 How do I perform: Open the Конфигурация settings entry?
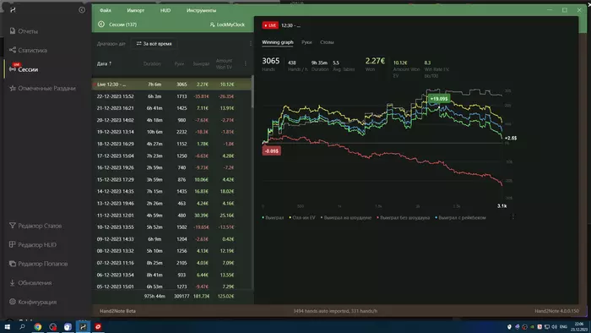33,302
